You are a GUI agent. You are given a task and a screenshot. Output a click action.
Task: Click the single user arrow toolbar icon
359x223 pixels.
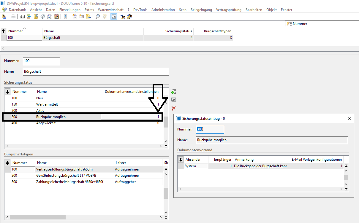(x=123, y=17)
